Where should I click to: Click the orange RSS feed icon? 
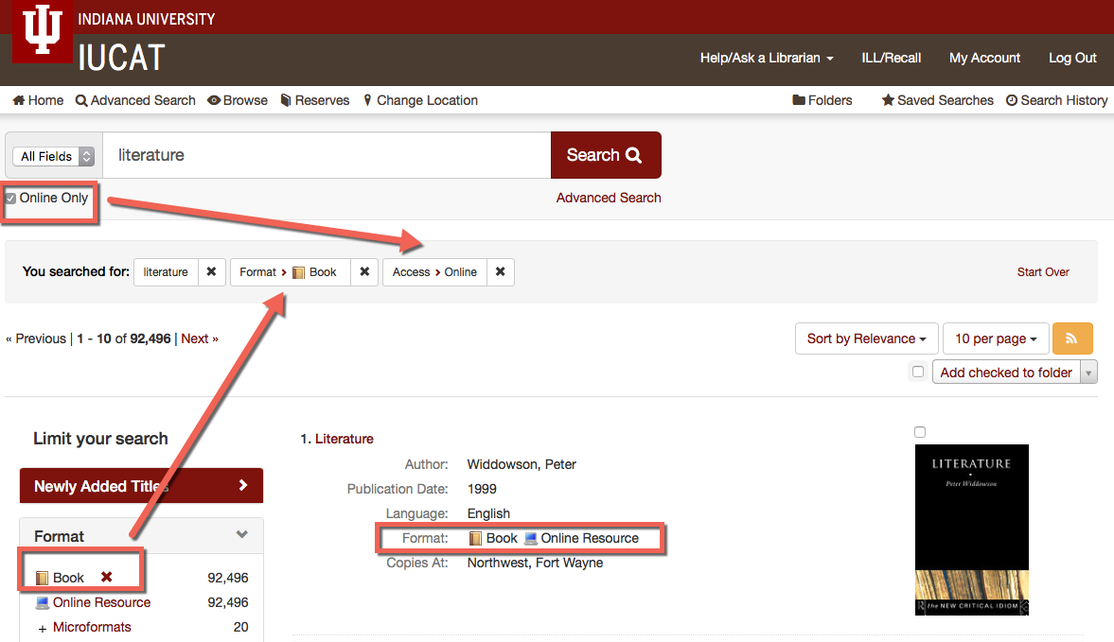click(1072, 338)
